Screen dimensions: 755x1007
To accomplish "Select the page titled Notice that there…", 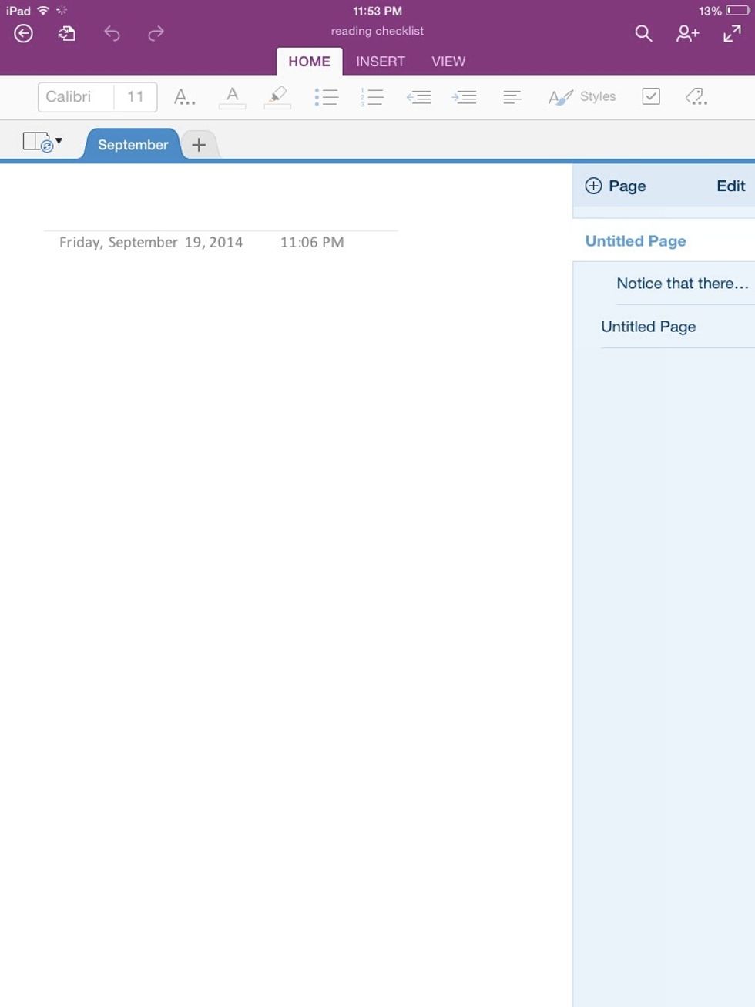I will [681, 284].
